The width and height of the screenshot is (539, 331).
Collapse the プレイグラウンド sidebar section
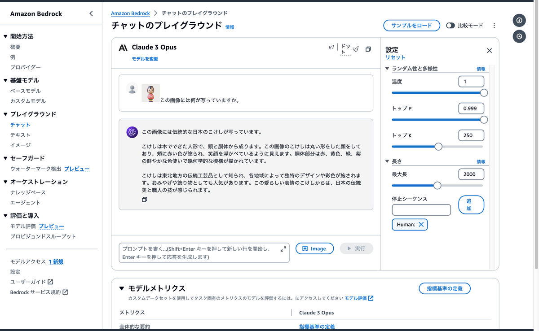[x=5, y=114]
